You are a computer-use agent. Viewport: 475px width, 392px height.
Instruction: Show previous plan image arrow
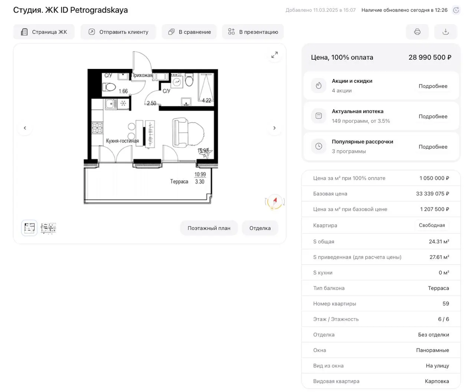pos(25,128)
